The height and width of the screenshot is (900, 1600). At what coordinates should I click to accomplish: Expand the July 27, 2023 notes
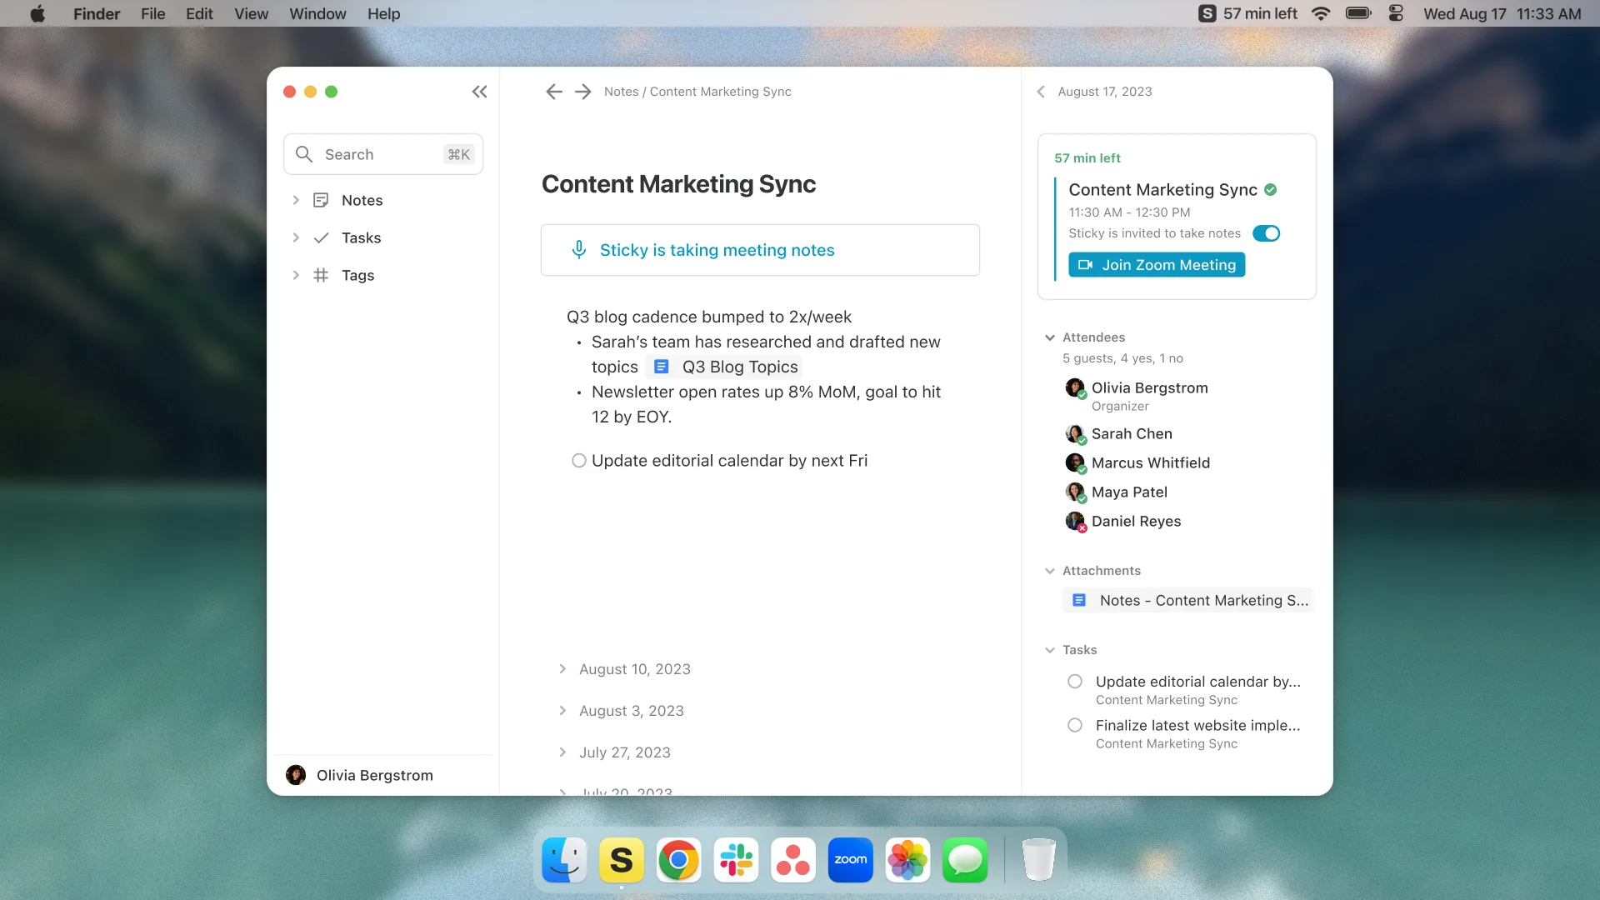point(562,752)
